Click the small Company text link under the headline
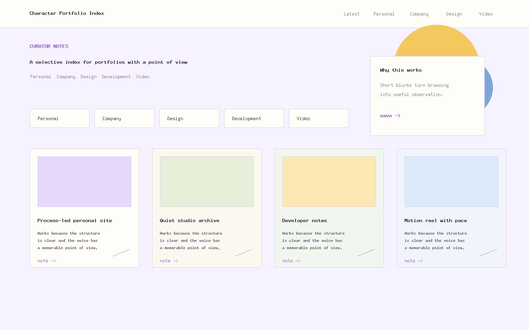 pyautogui.click(x=66, y=77)
